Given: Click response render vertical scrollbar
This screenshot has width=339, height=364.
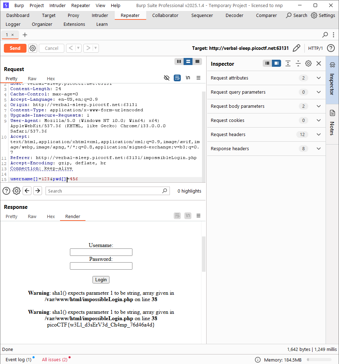Looking at the screenshot, I should [x=204, y=254].
